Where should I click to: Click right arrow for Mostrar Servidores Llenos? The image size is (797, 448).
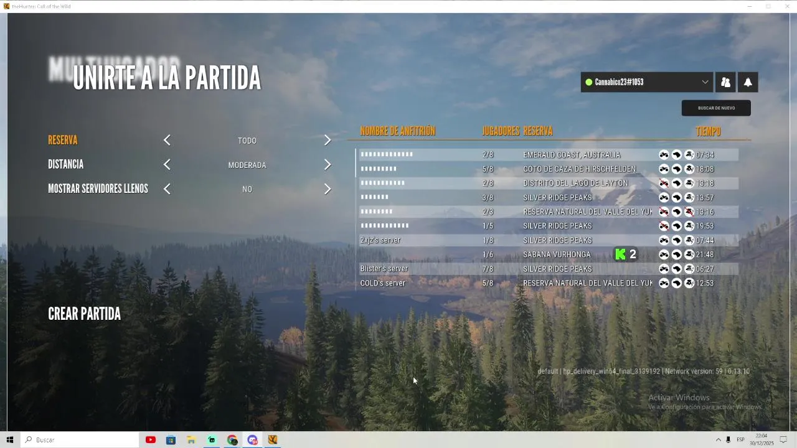click(328, 189)
